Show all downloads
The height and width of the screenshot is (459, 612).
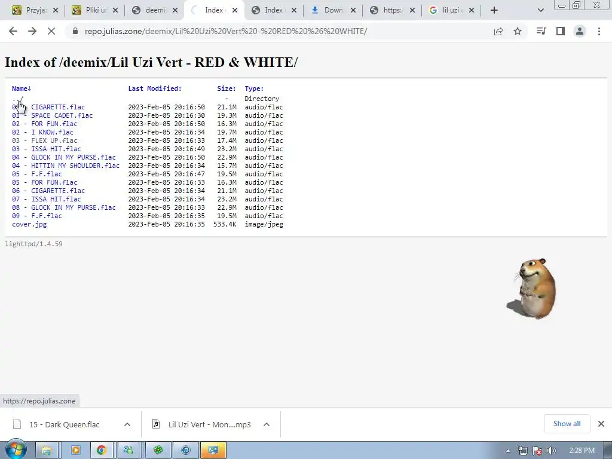pos(567,424)
